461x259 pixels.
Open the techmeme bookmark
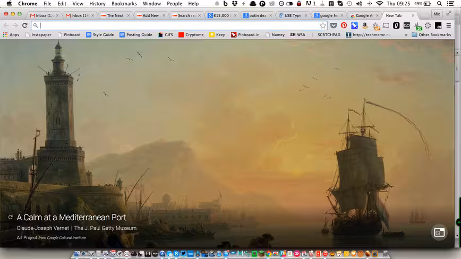(x=368, y=34)
